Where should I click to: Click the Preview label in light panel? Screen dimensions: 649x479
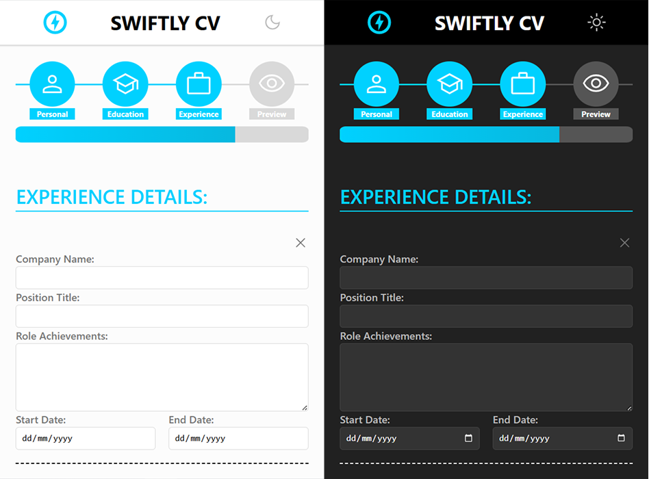point(272,114)
